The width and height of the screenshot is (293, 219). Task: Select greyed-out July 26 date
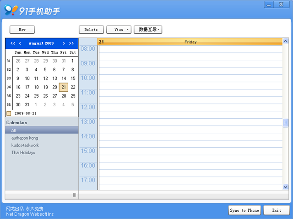18,61
